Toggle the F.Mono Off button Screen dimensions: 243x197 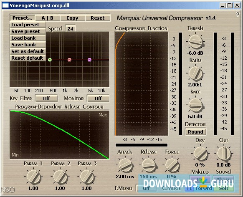click(146, 188)
